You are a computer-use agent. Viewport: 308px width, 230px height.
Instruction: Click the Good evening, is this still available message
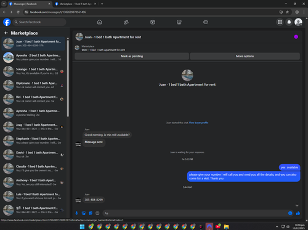[x=107, y=135]
